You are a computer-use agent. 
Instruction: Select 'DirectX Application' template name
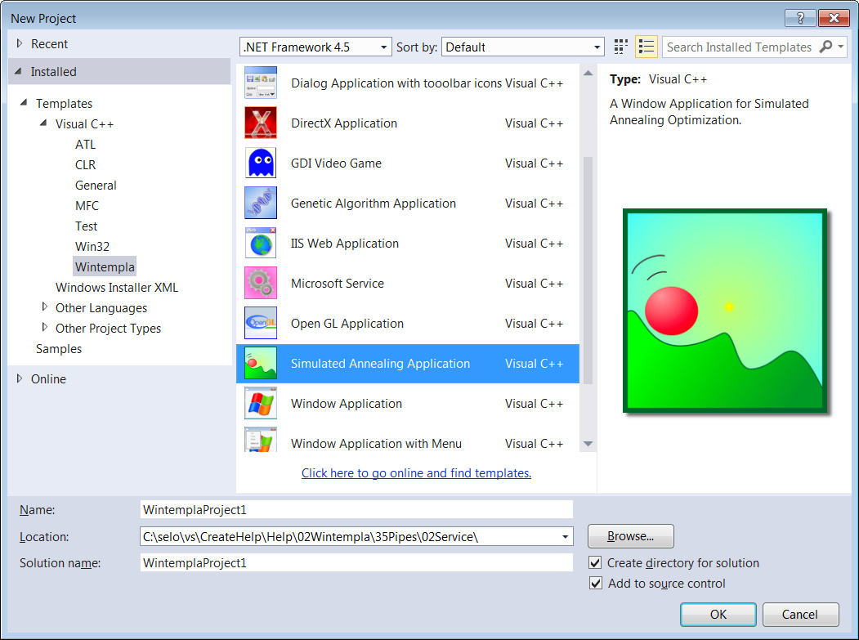[344, 123]
